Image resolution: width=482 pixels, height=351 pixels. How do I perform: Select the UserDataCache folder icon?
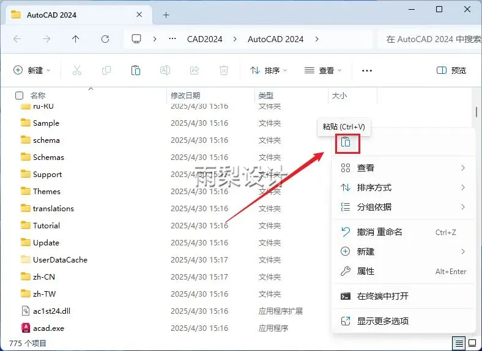coord(26,259)
